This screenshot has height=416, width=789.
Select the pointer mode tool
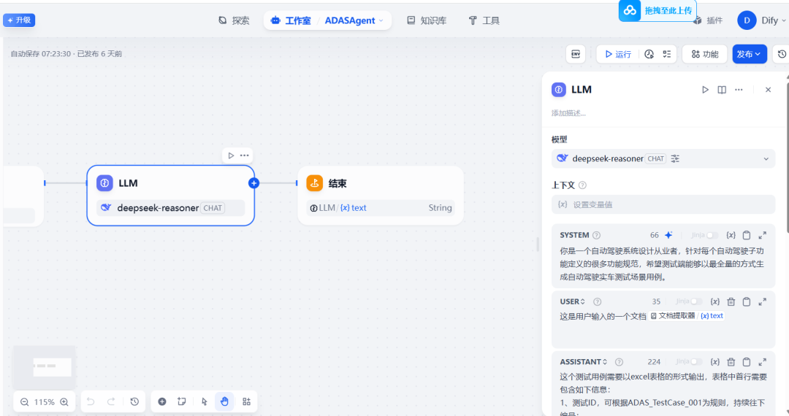point(204,401)
